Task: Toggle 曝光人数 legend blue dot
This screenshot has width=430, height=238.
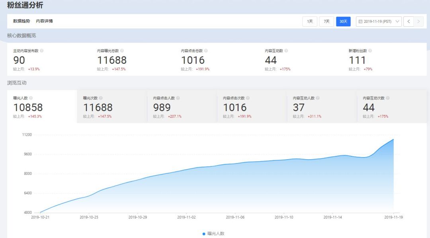Action: (x=204, y=234)
